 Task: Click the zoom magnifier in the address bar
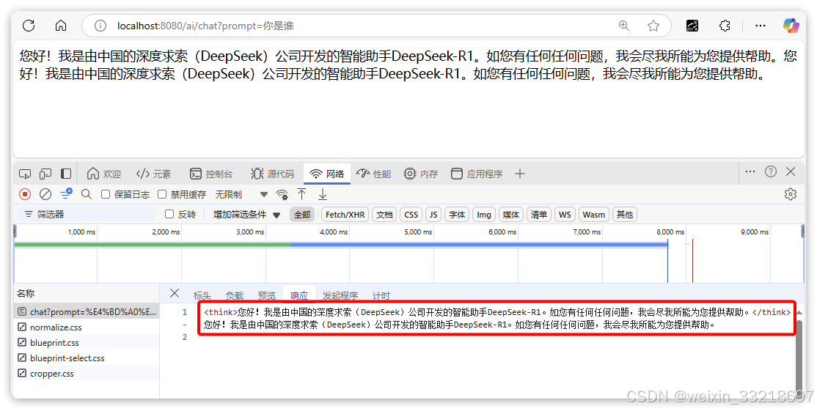click(623, 26)
